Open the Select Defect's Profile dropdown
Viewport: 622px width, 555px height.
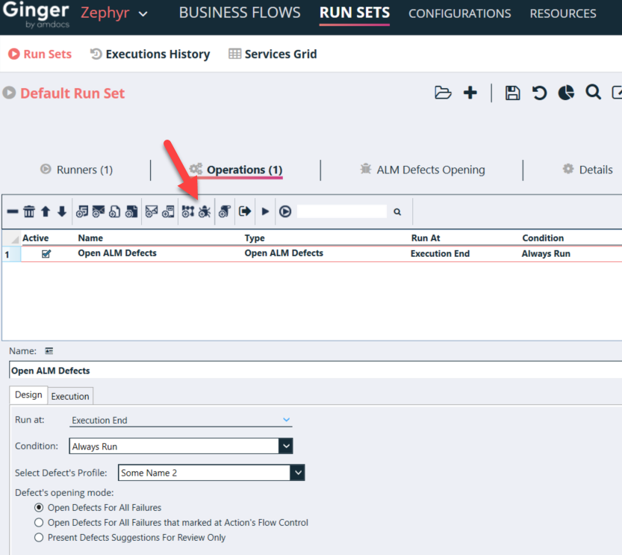pyautogui.click(x=298, y=473)
